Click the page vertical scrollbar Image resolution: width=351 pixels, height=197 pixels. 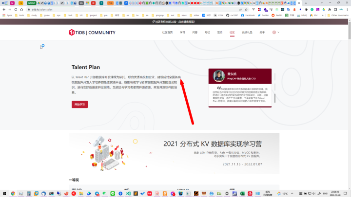pyautogui.click(x=350, y=31)
